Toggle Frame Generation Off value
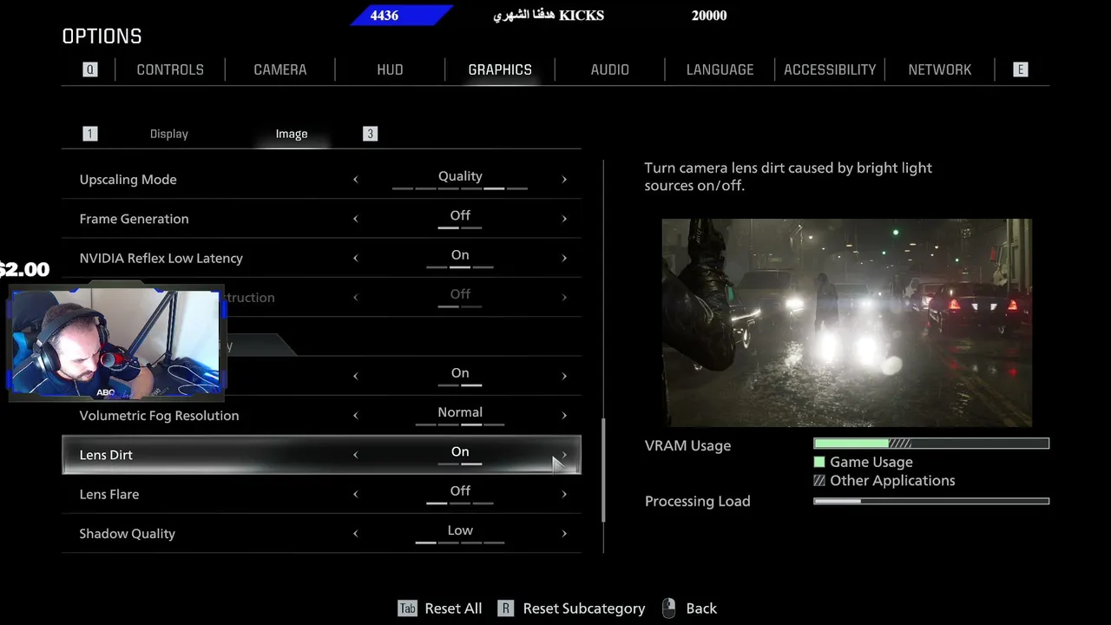 tap(460, 215)
